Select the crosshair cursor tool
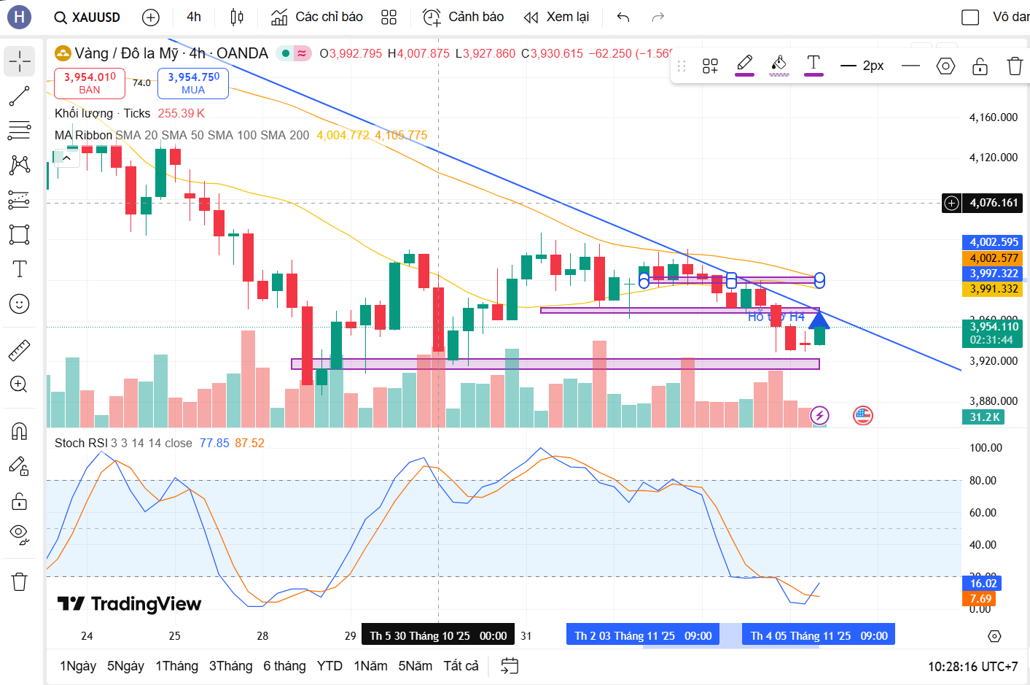This screenshot has height=685, width=1030. (x=20, y=61)
